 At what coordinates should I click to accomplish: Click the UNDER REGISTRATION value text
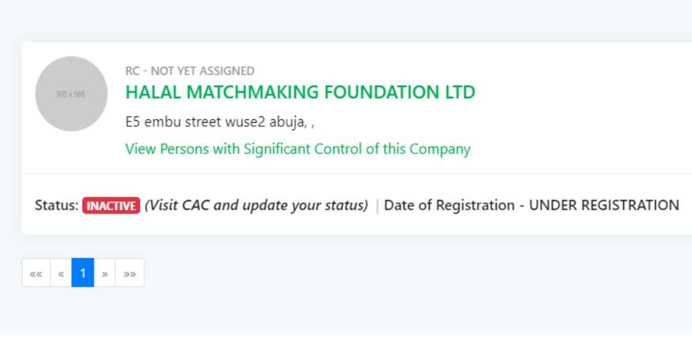[604, 206]
